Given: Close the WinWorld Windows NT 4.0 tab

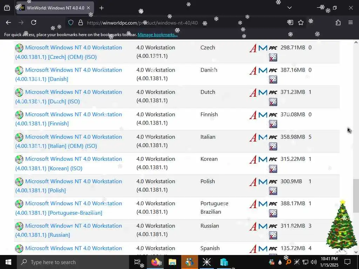Looking at the screenshot, I should 88,8.
